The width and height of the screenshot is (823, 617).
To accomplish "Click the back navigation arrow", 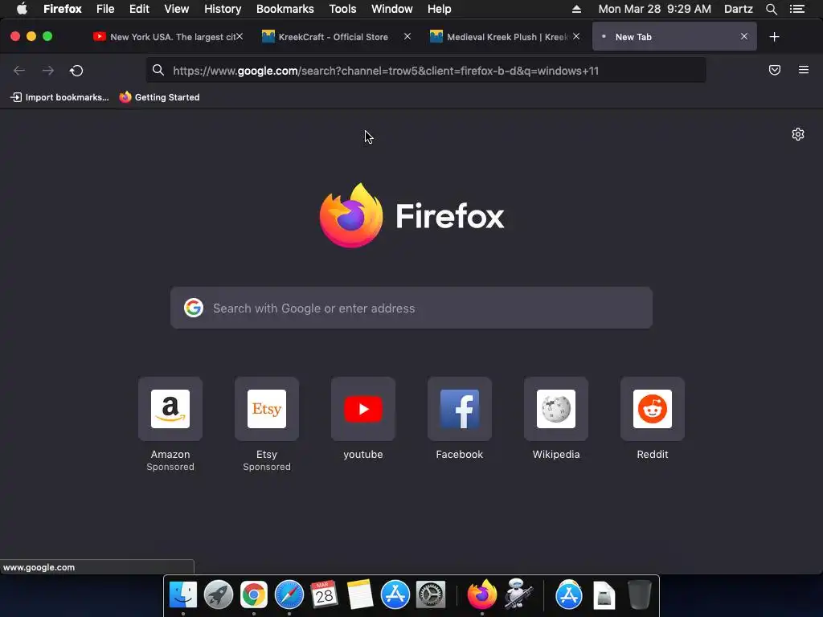I will click(19, 71).
